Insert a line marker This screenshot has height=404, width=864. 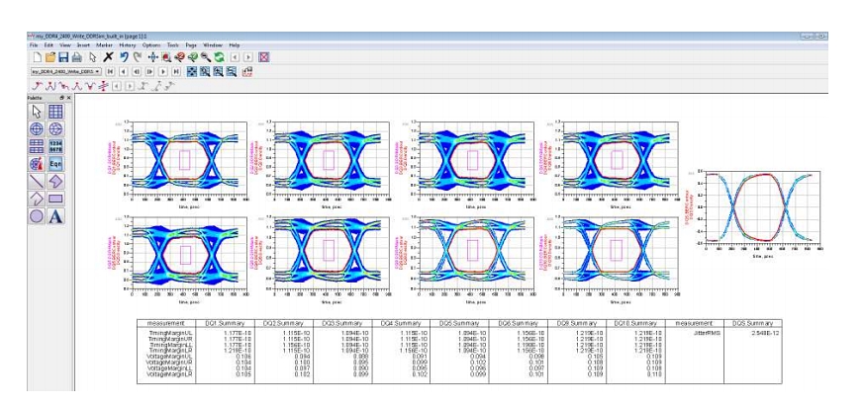coord(104,86)
